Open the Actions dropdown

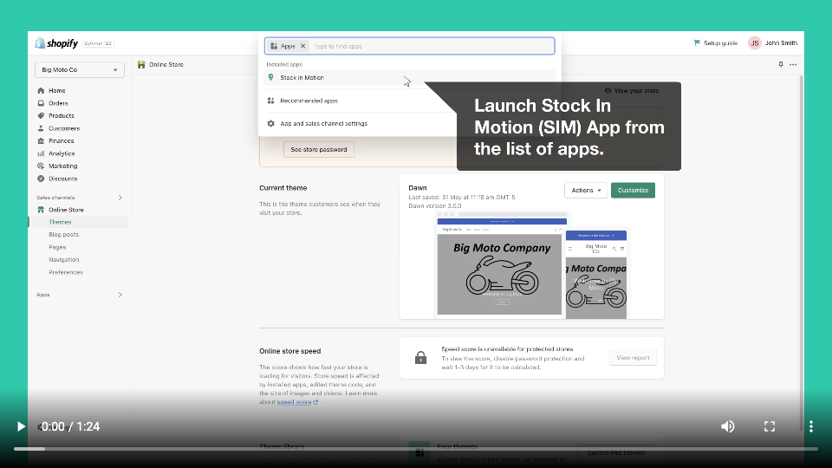(586, 190)
